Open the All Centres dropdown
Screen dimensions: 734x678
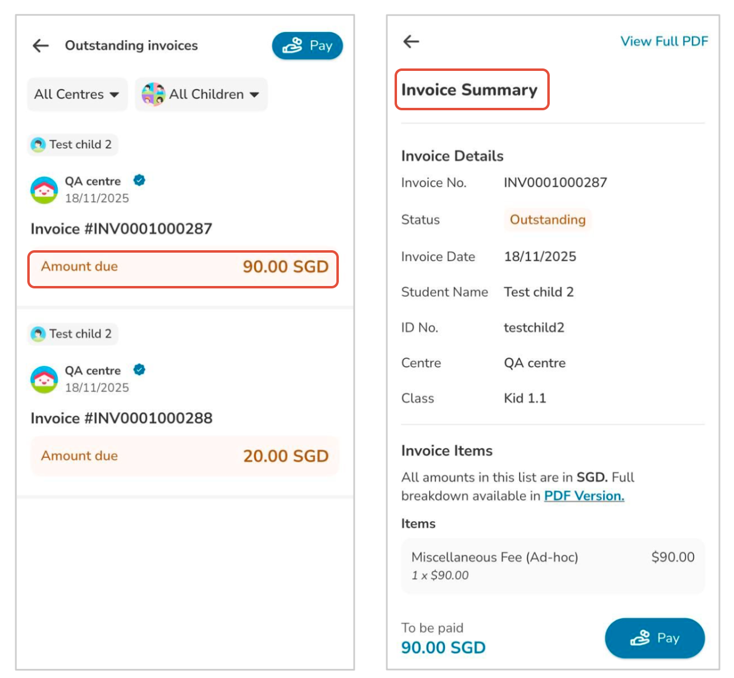(77, 95)
